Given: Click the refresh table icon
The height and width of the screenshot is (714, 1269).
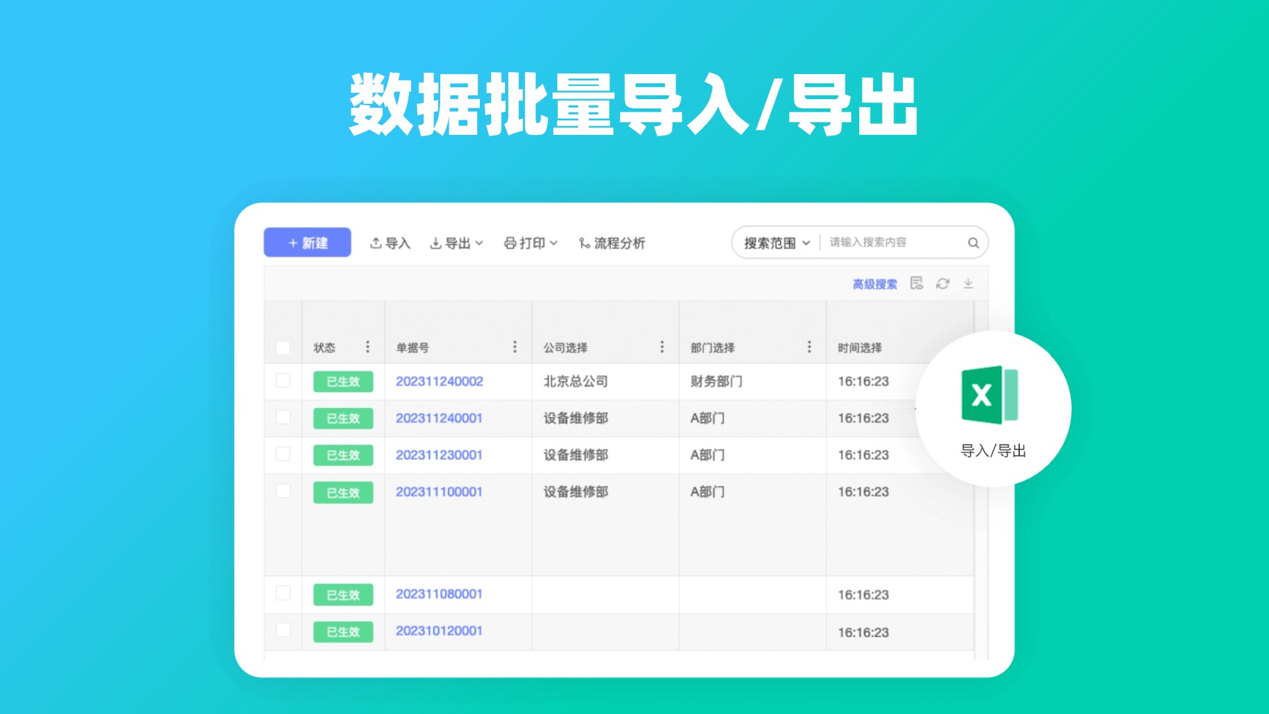Looking at the screenshot, I should tap(942, 284).
